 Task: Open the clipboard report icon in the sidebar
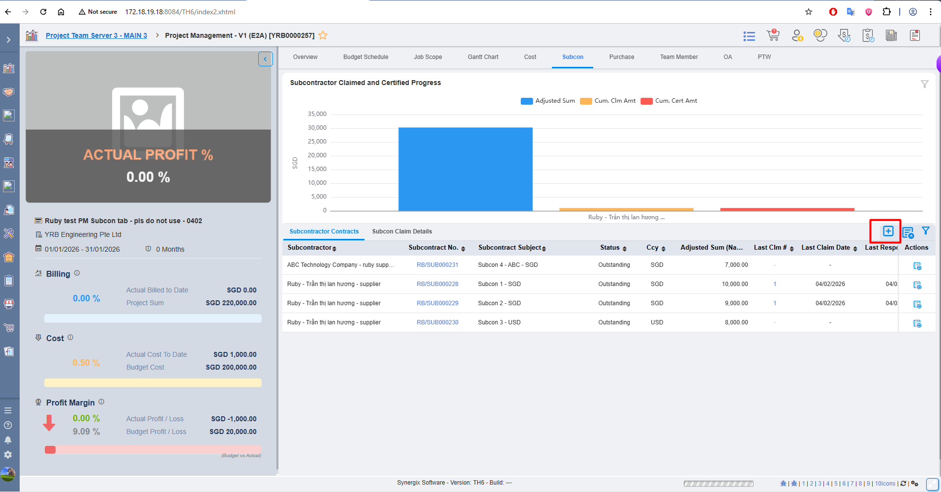click(9, 281)
